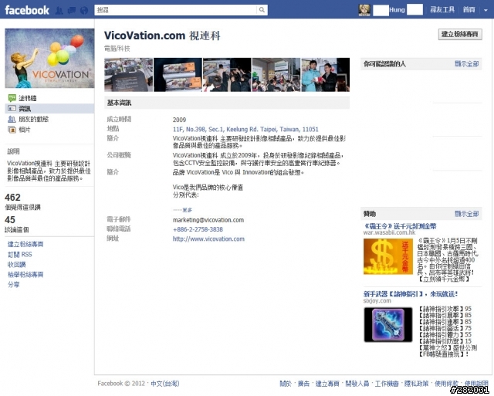
Task: Open 隱私政策 footer link
Action: click(417, 384)
